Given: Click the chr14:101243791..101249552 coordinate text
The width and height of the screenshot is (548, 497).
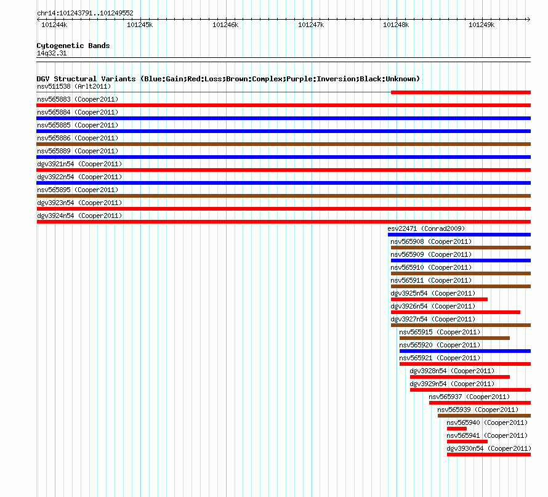Looking at the screenshot, I should coord(85,13).
